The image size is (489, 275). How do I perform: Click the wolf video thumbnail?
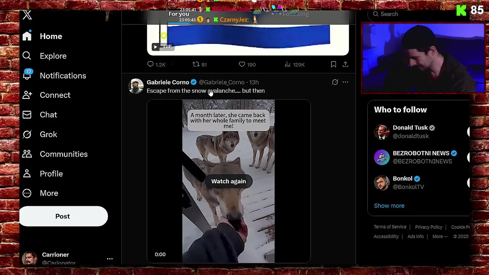coord(228,181)
